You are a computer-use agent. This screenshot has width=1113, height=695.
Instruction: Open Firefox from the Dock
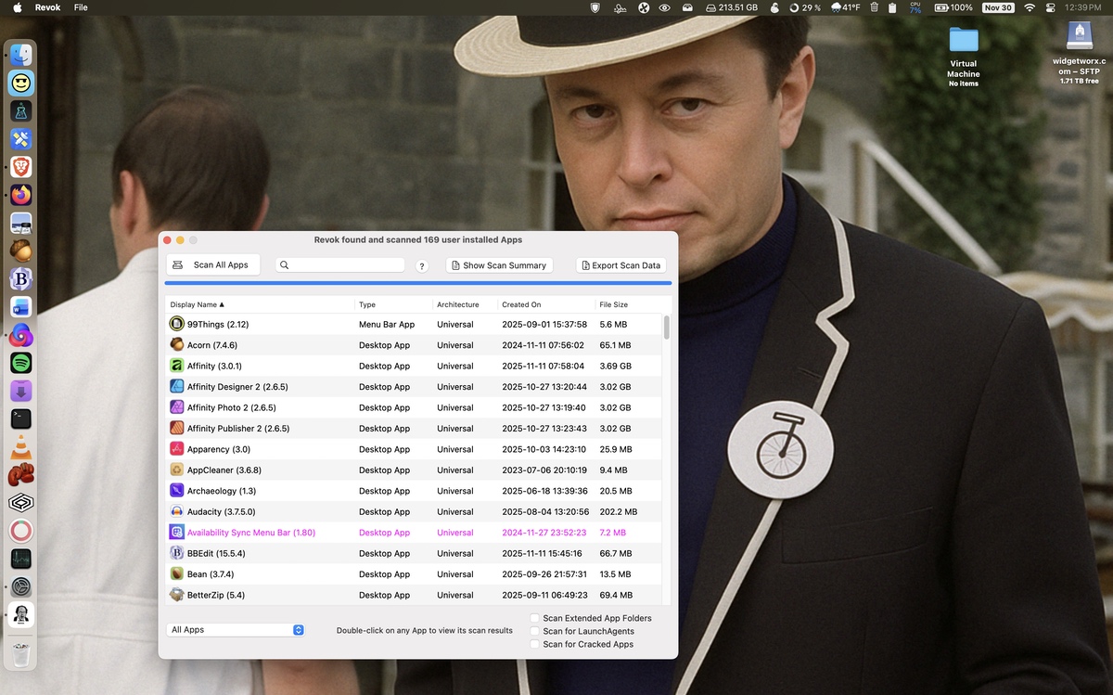(21, 195)
